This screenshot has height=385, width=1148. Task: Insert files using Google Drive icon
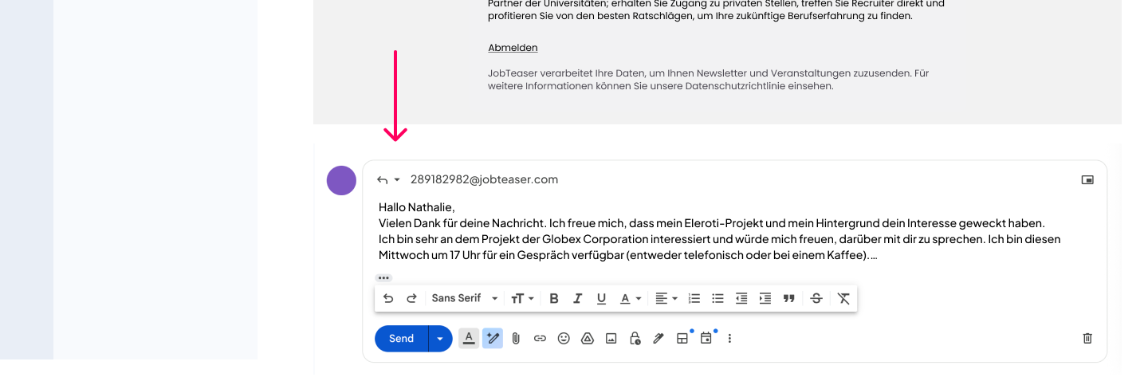(x=588, y=338)
